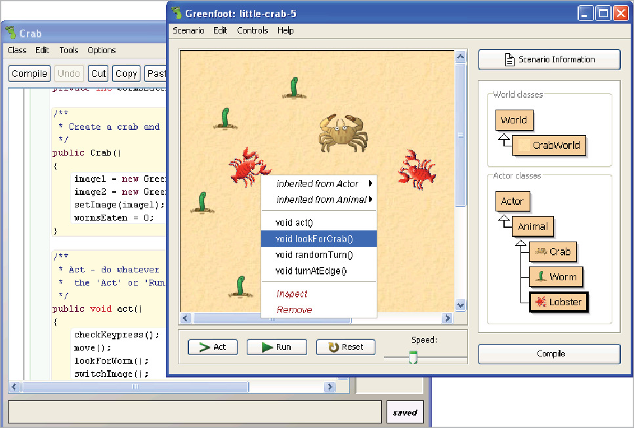Expand the inherited from Animal submenu
Image resolution: width=634 pixels, height=428 pixels.
319,198
